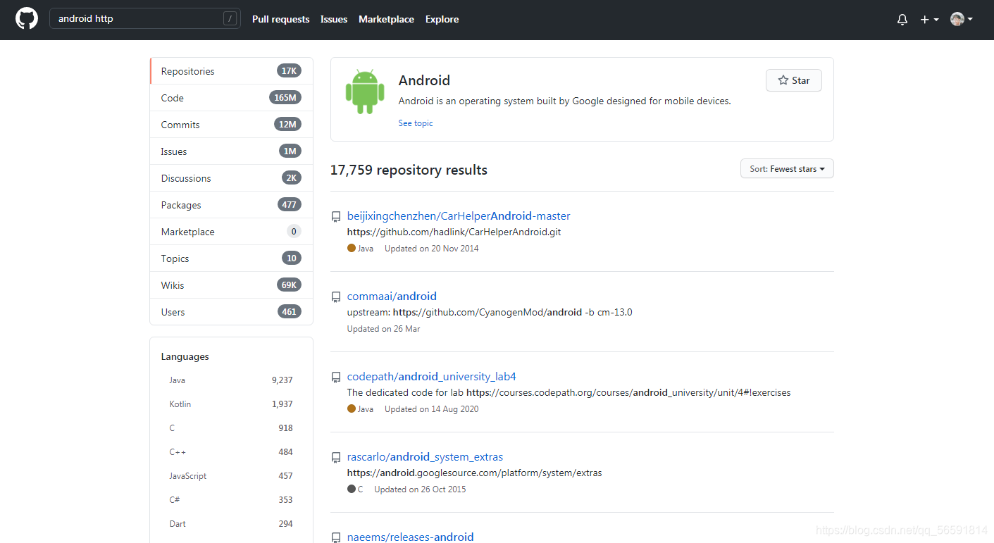Viewport: 994px width, 543px height.
Task: Follow the See topic link
Action: coord(416,123)
